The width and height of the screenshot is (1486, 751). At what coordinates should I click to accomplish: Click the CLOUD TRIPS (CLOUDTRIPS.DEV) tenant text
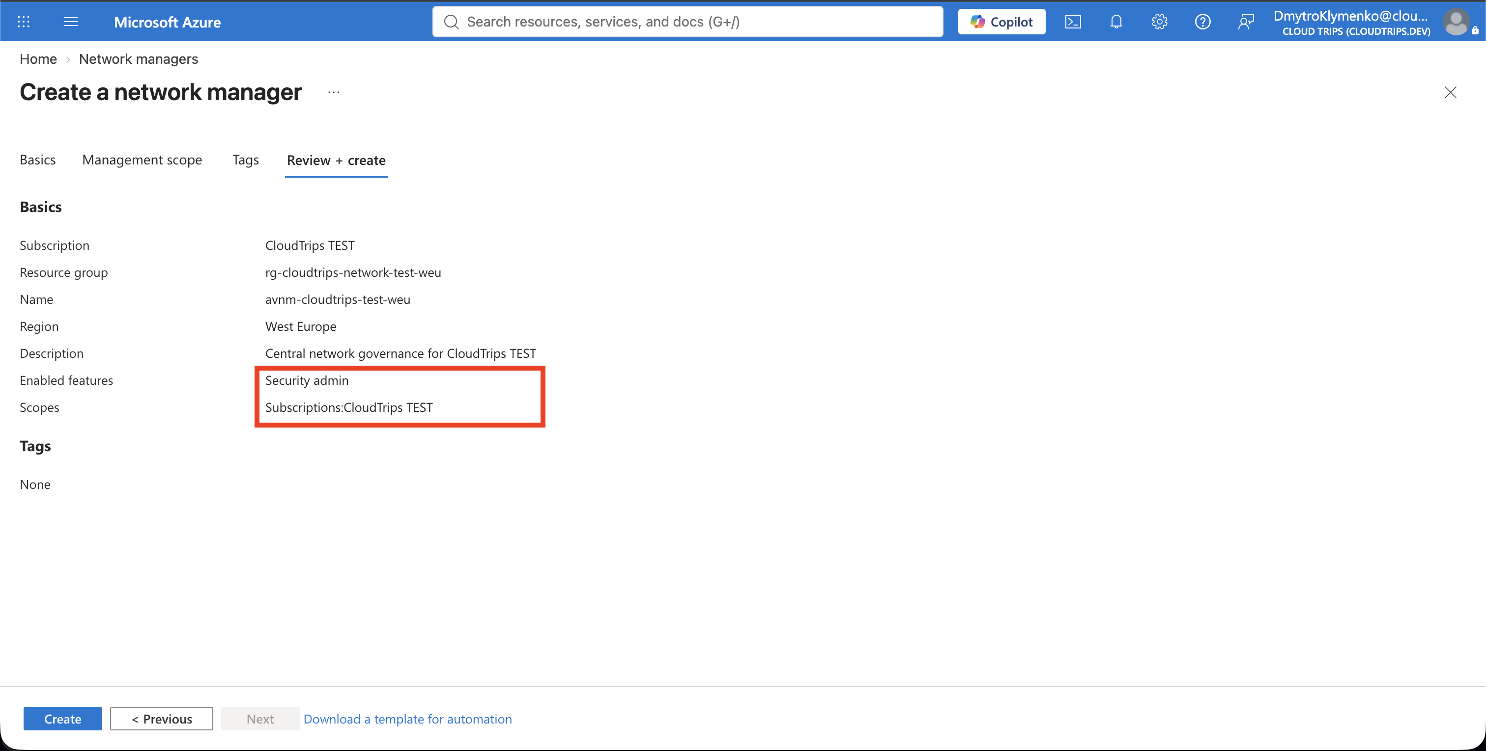pyautogui.click(x=1356, y=31)
